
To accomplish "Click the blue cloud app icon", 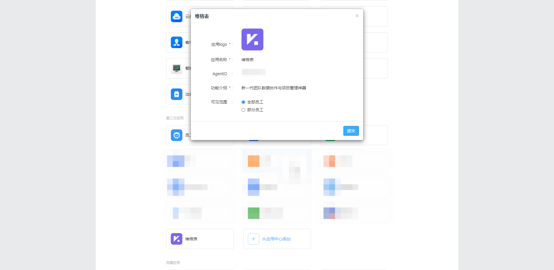I will point(176,16).
